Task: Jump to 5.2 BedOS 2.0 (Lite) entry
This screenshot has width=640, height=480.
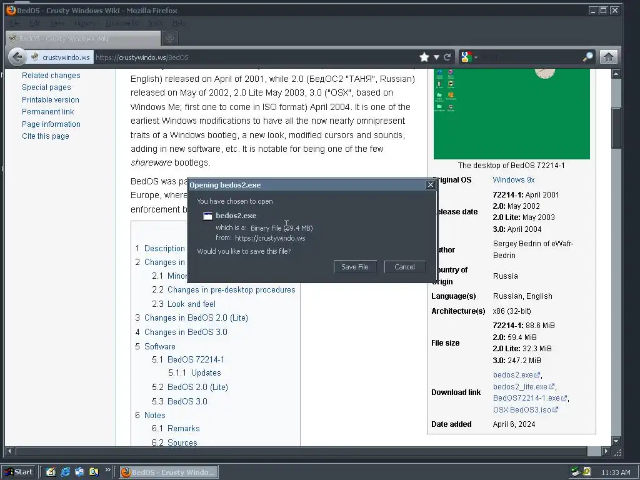Action: click(190, 387)
